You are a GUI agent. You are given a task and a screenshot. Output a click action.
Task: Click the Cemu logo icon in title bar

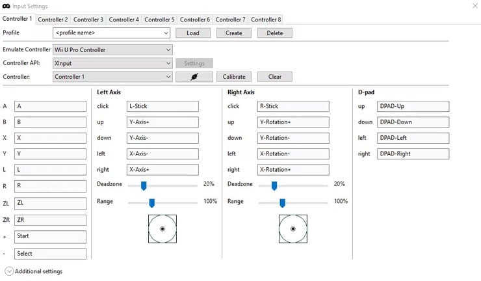pyautogui.click(x=6, y=6)
